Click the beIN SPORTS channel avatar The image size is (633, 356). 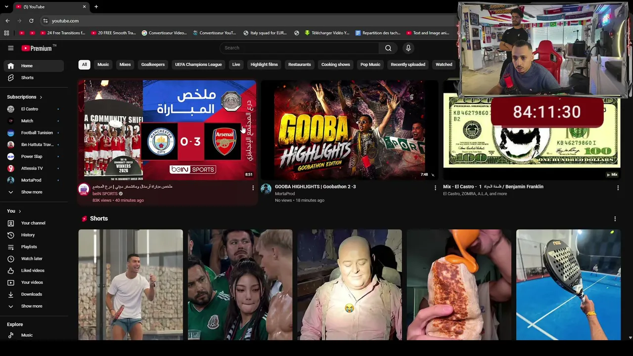click(84, 189)
